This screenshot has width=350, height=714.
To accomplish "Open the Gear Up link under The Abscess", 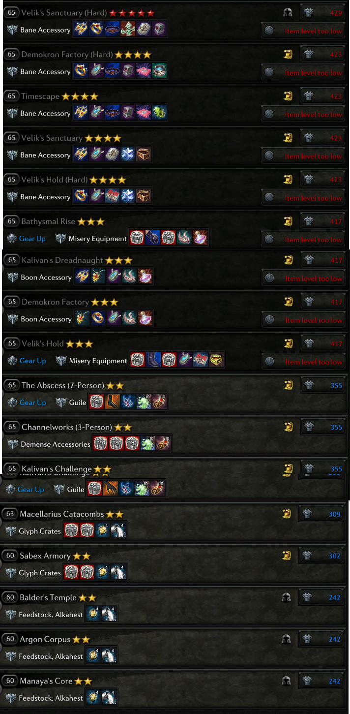I will pyautogui.click(x=32, y=403).
